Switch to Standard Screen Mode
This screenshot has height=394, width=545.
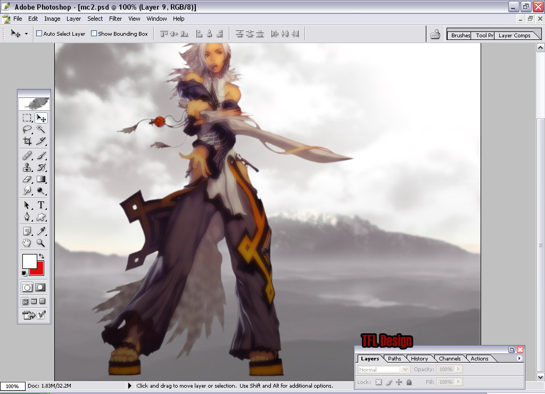pos(26,301)
